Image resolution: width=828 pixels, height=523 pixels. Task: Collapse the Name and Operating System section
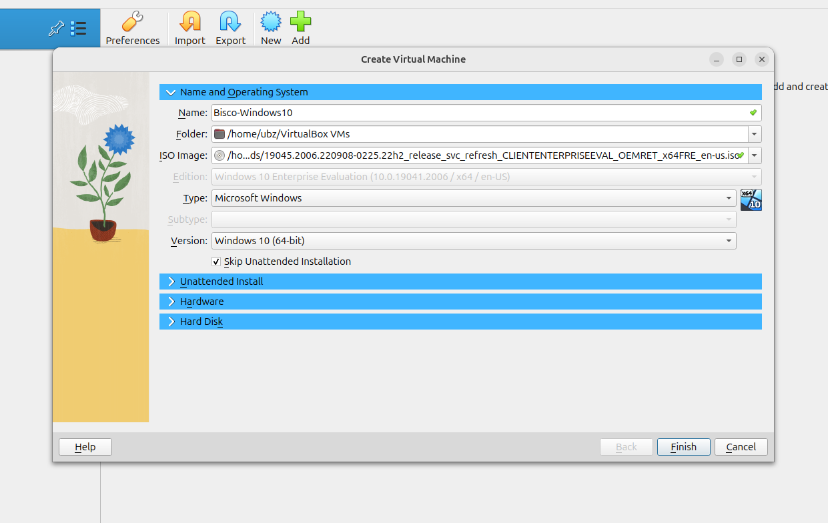point(171,93)
